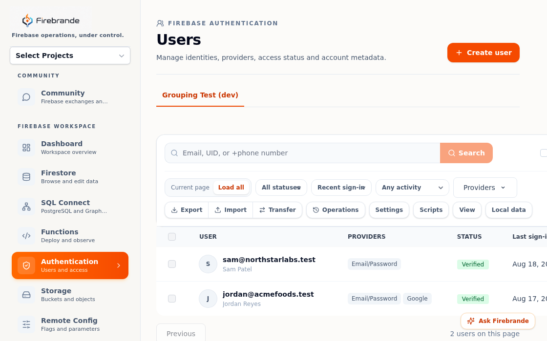Open user jordan@acmefoods.test
This screenshot has width=547, height=341.
(268, 294)
